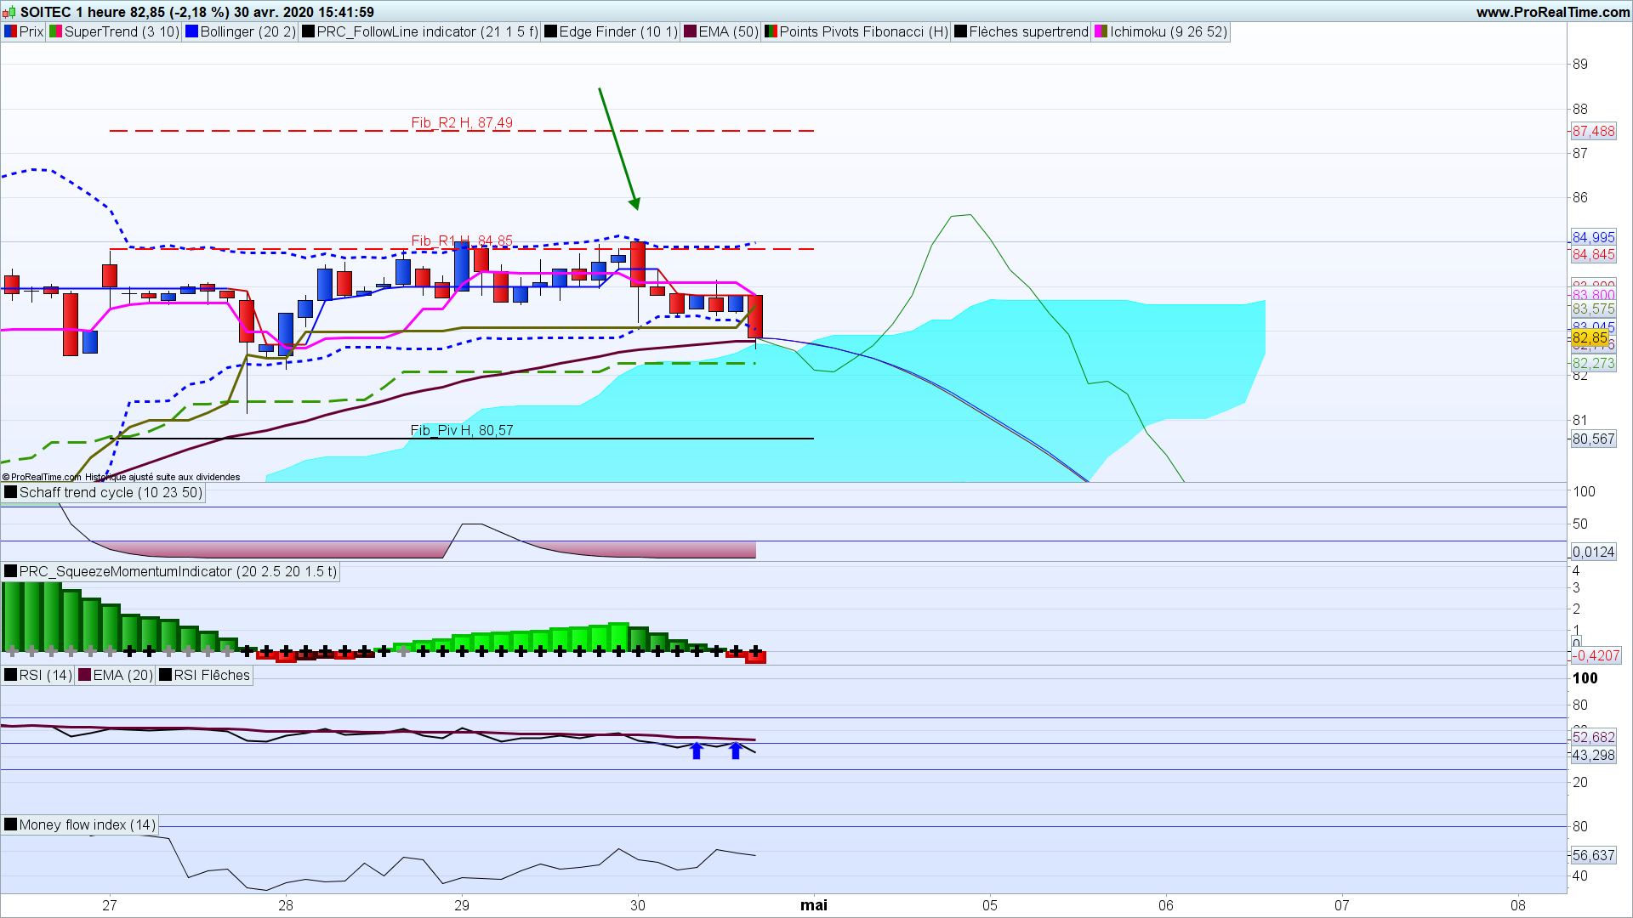
Task: Click the Edge Finder (10 1) black icon
Action: (550, 31)
